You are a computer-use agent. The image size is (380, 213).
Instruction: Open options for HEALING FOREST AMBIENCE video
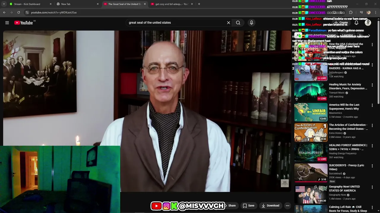(x=372, y=146)
